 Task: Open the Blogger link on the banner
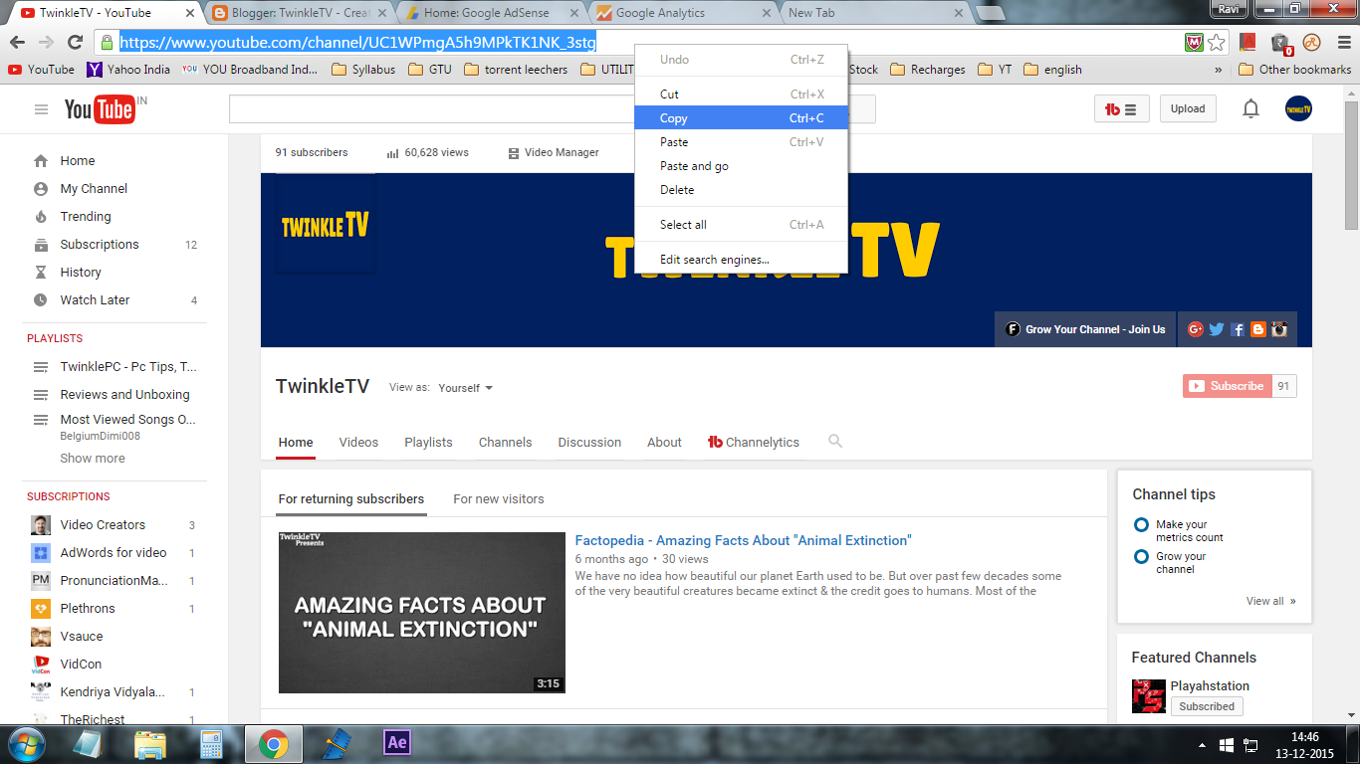click(1258, 329)
